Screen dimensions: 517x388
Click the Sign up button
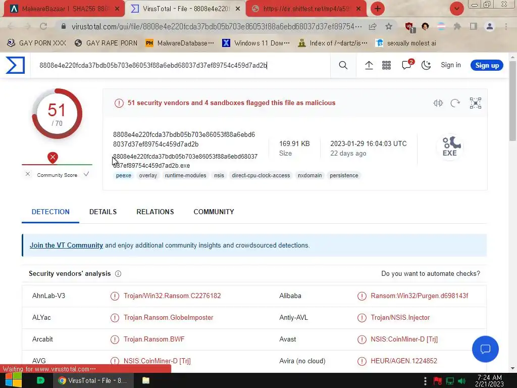487,65
